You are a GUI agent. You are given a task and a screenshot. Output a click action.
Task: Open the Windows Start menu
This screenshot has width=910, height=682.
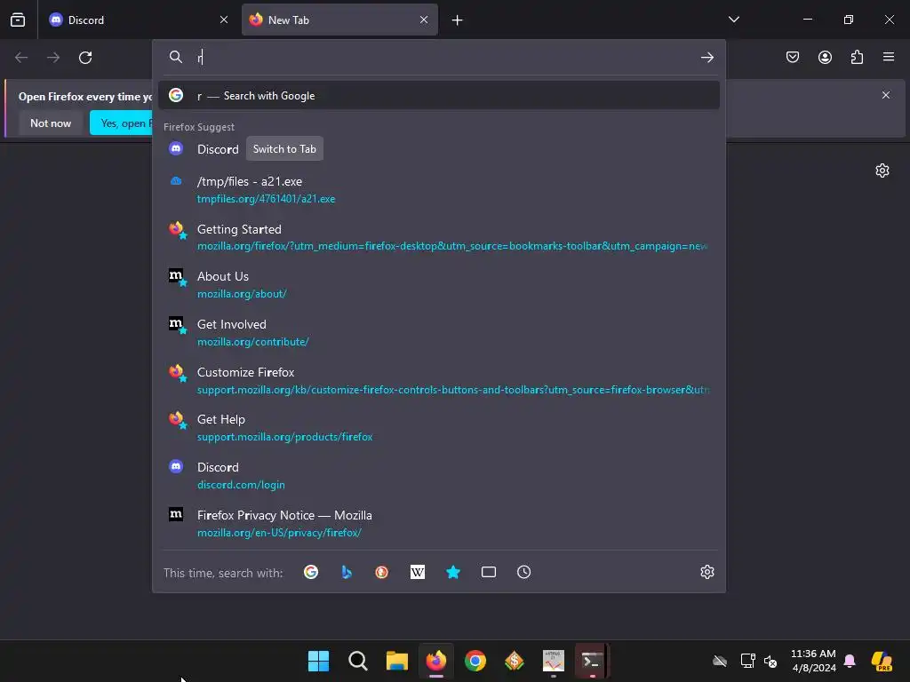[x=318, y=661]
